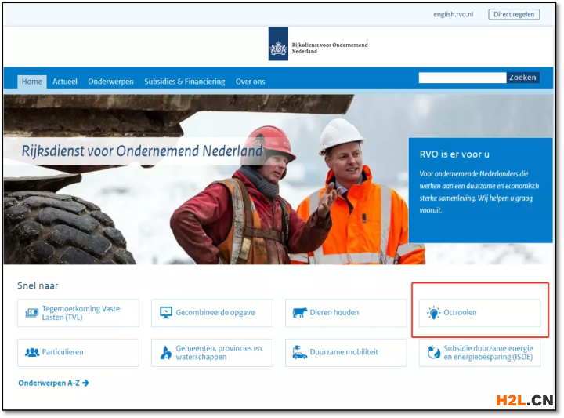Click the banknote icon beside Tegemoetkoming Vaste Lasten
Image resolution: width=564 pixels, height=418 pixels.
31,313
